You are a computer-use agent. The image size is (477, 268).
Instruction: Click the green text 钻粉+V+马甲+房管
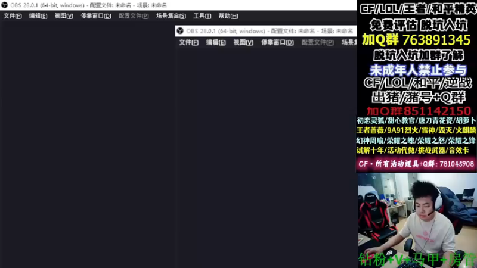417,260
